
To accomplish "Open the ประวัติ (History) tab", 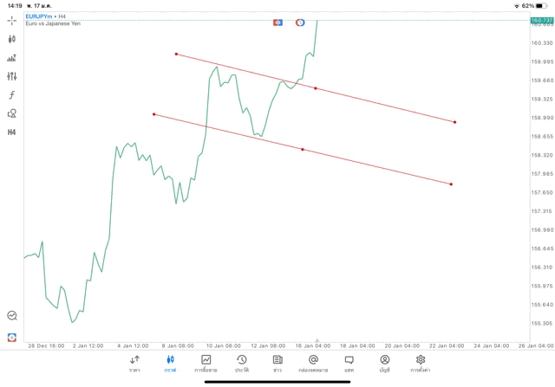I will [242, 364].
